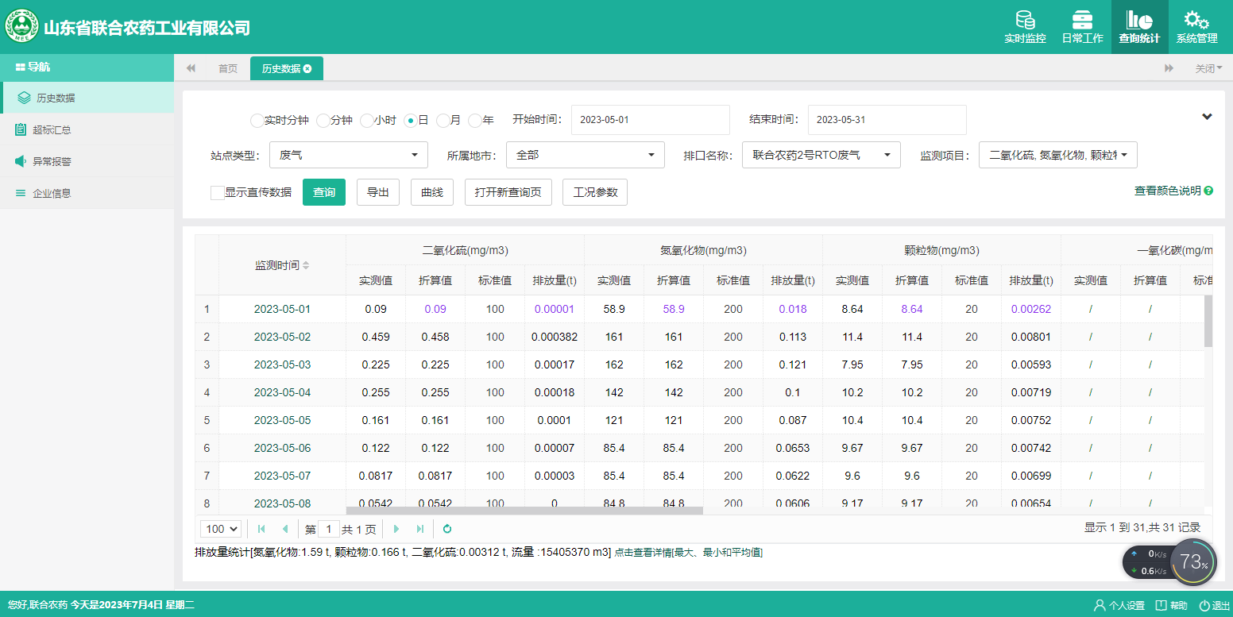Click the company MEE logo
This screenshot has width=1233, height=617.
pyautogui.click(x=22, y=28)
